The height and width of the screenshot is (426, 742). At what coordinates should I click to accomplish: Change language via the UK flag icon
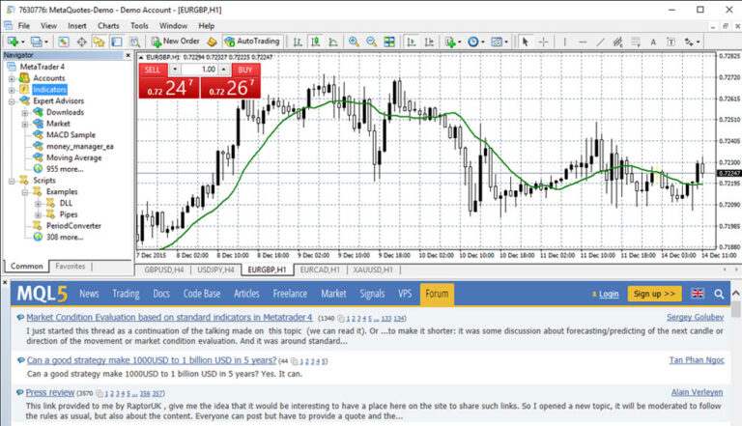point(698,294)
